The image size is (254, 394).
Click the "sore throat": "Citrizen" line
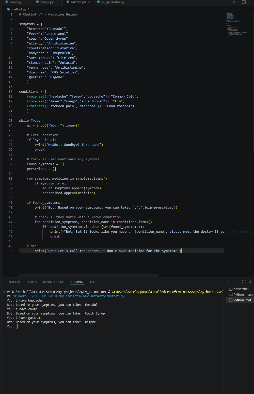[x=52, y=58]
